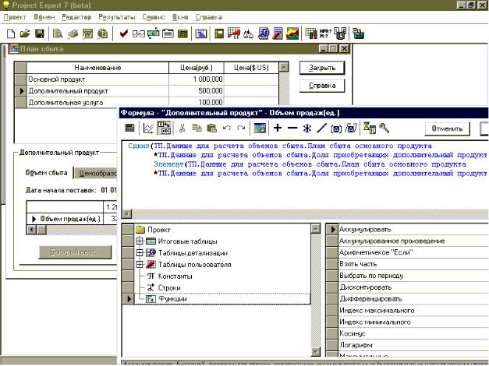Click the green calculator icon in main toolbar
This screenshot has height=366, width=489.
click(182, 33)
